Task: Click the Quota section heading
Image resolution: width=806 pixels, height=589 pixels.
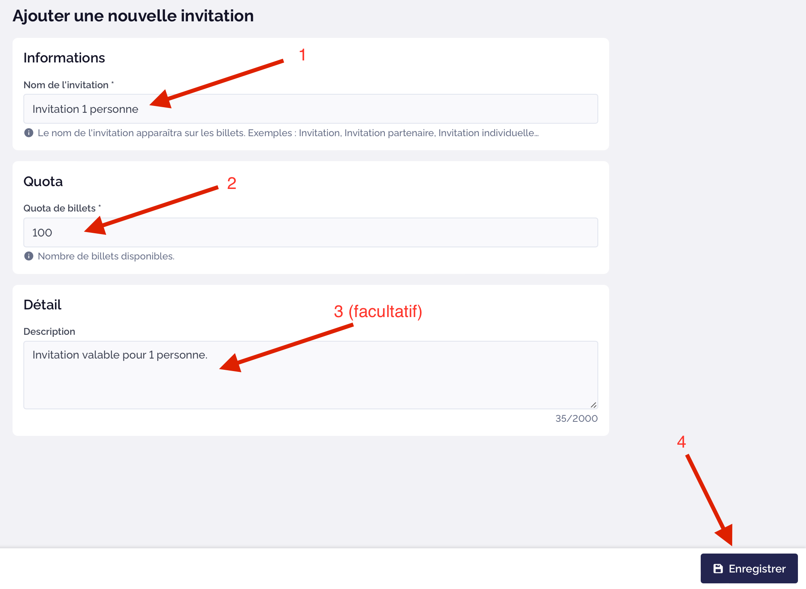Action: 43,182
